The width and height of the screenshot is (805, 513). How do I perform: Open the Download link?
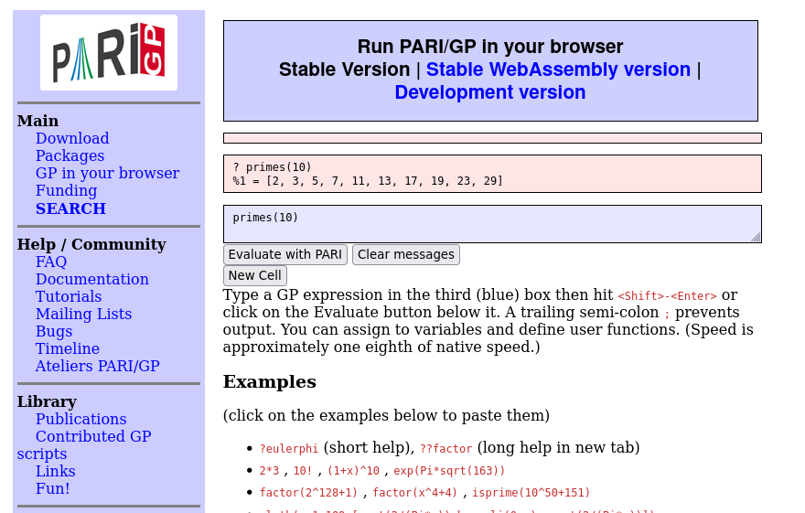pyautogui.click(x=72, y=138)
